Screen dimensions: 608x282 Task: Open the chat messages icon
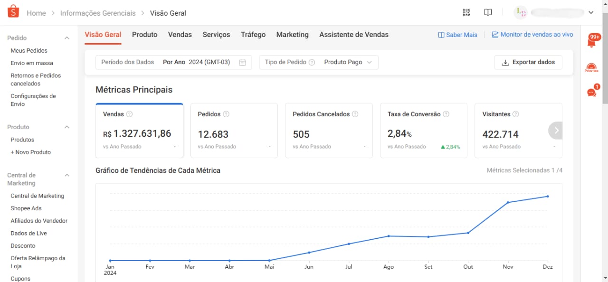[591, 92]
